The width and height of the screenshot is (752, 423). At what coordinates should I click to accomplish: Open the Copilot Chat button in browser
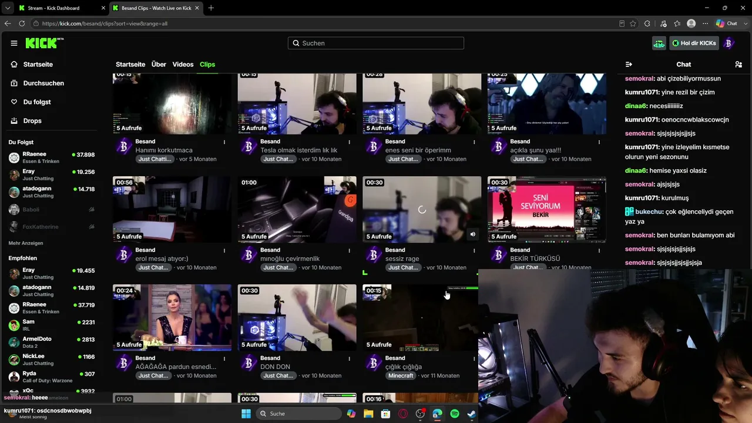click(727, 23)
